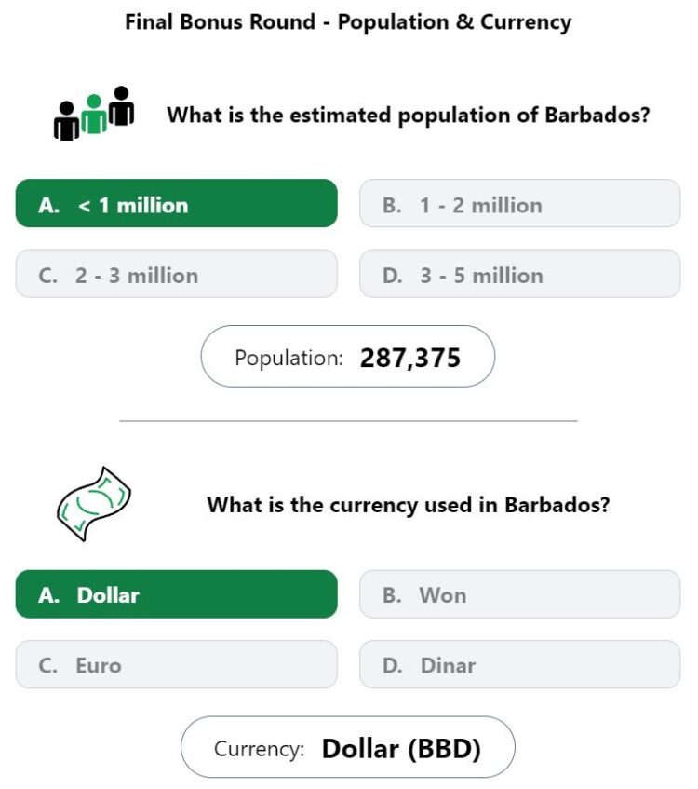Choose currency option B. Won
This screenshot has width=698, height=789.
(x=520, y=594)
